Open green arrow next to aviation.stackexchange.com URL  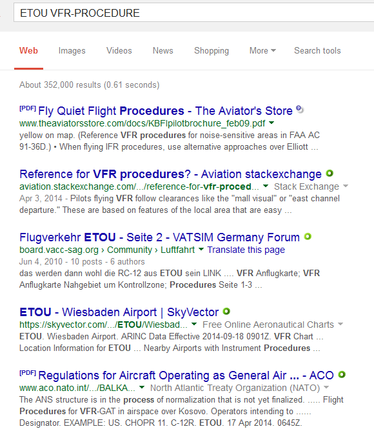pos(266,186)
